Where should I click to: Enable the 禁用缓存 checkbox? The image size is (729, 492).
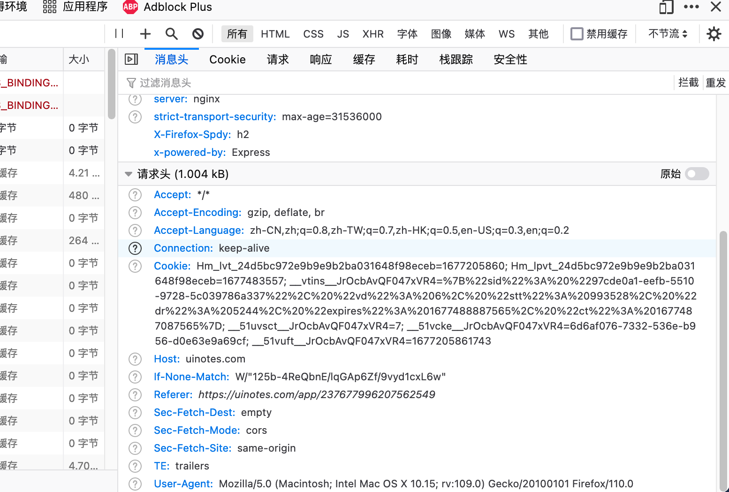577,34
